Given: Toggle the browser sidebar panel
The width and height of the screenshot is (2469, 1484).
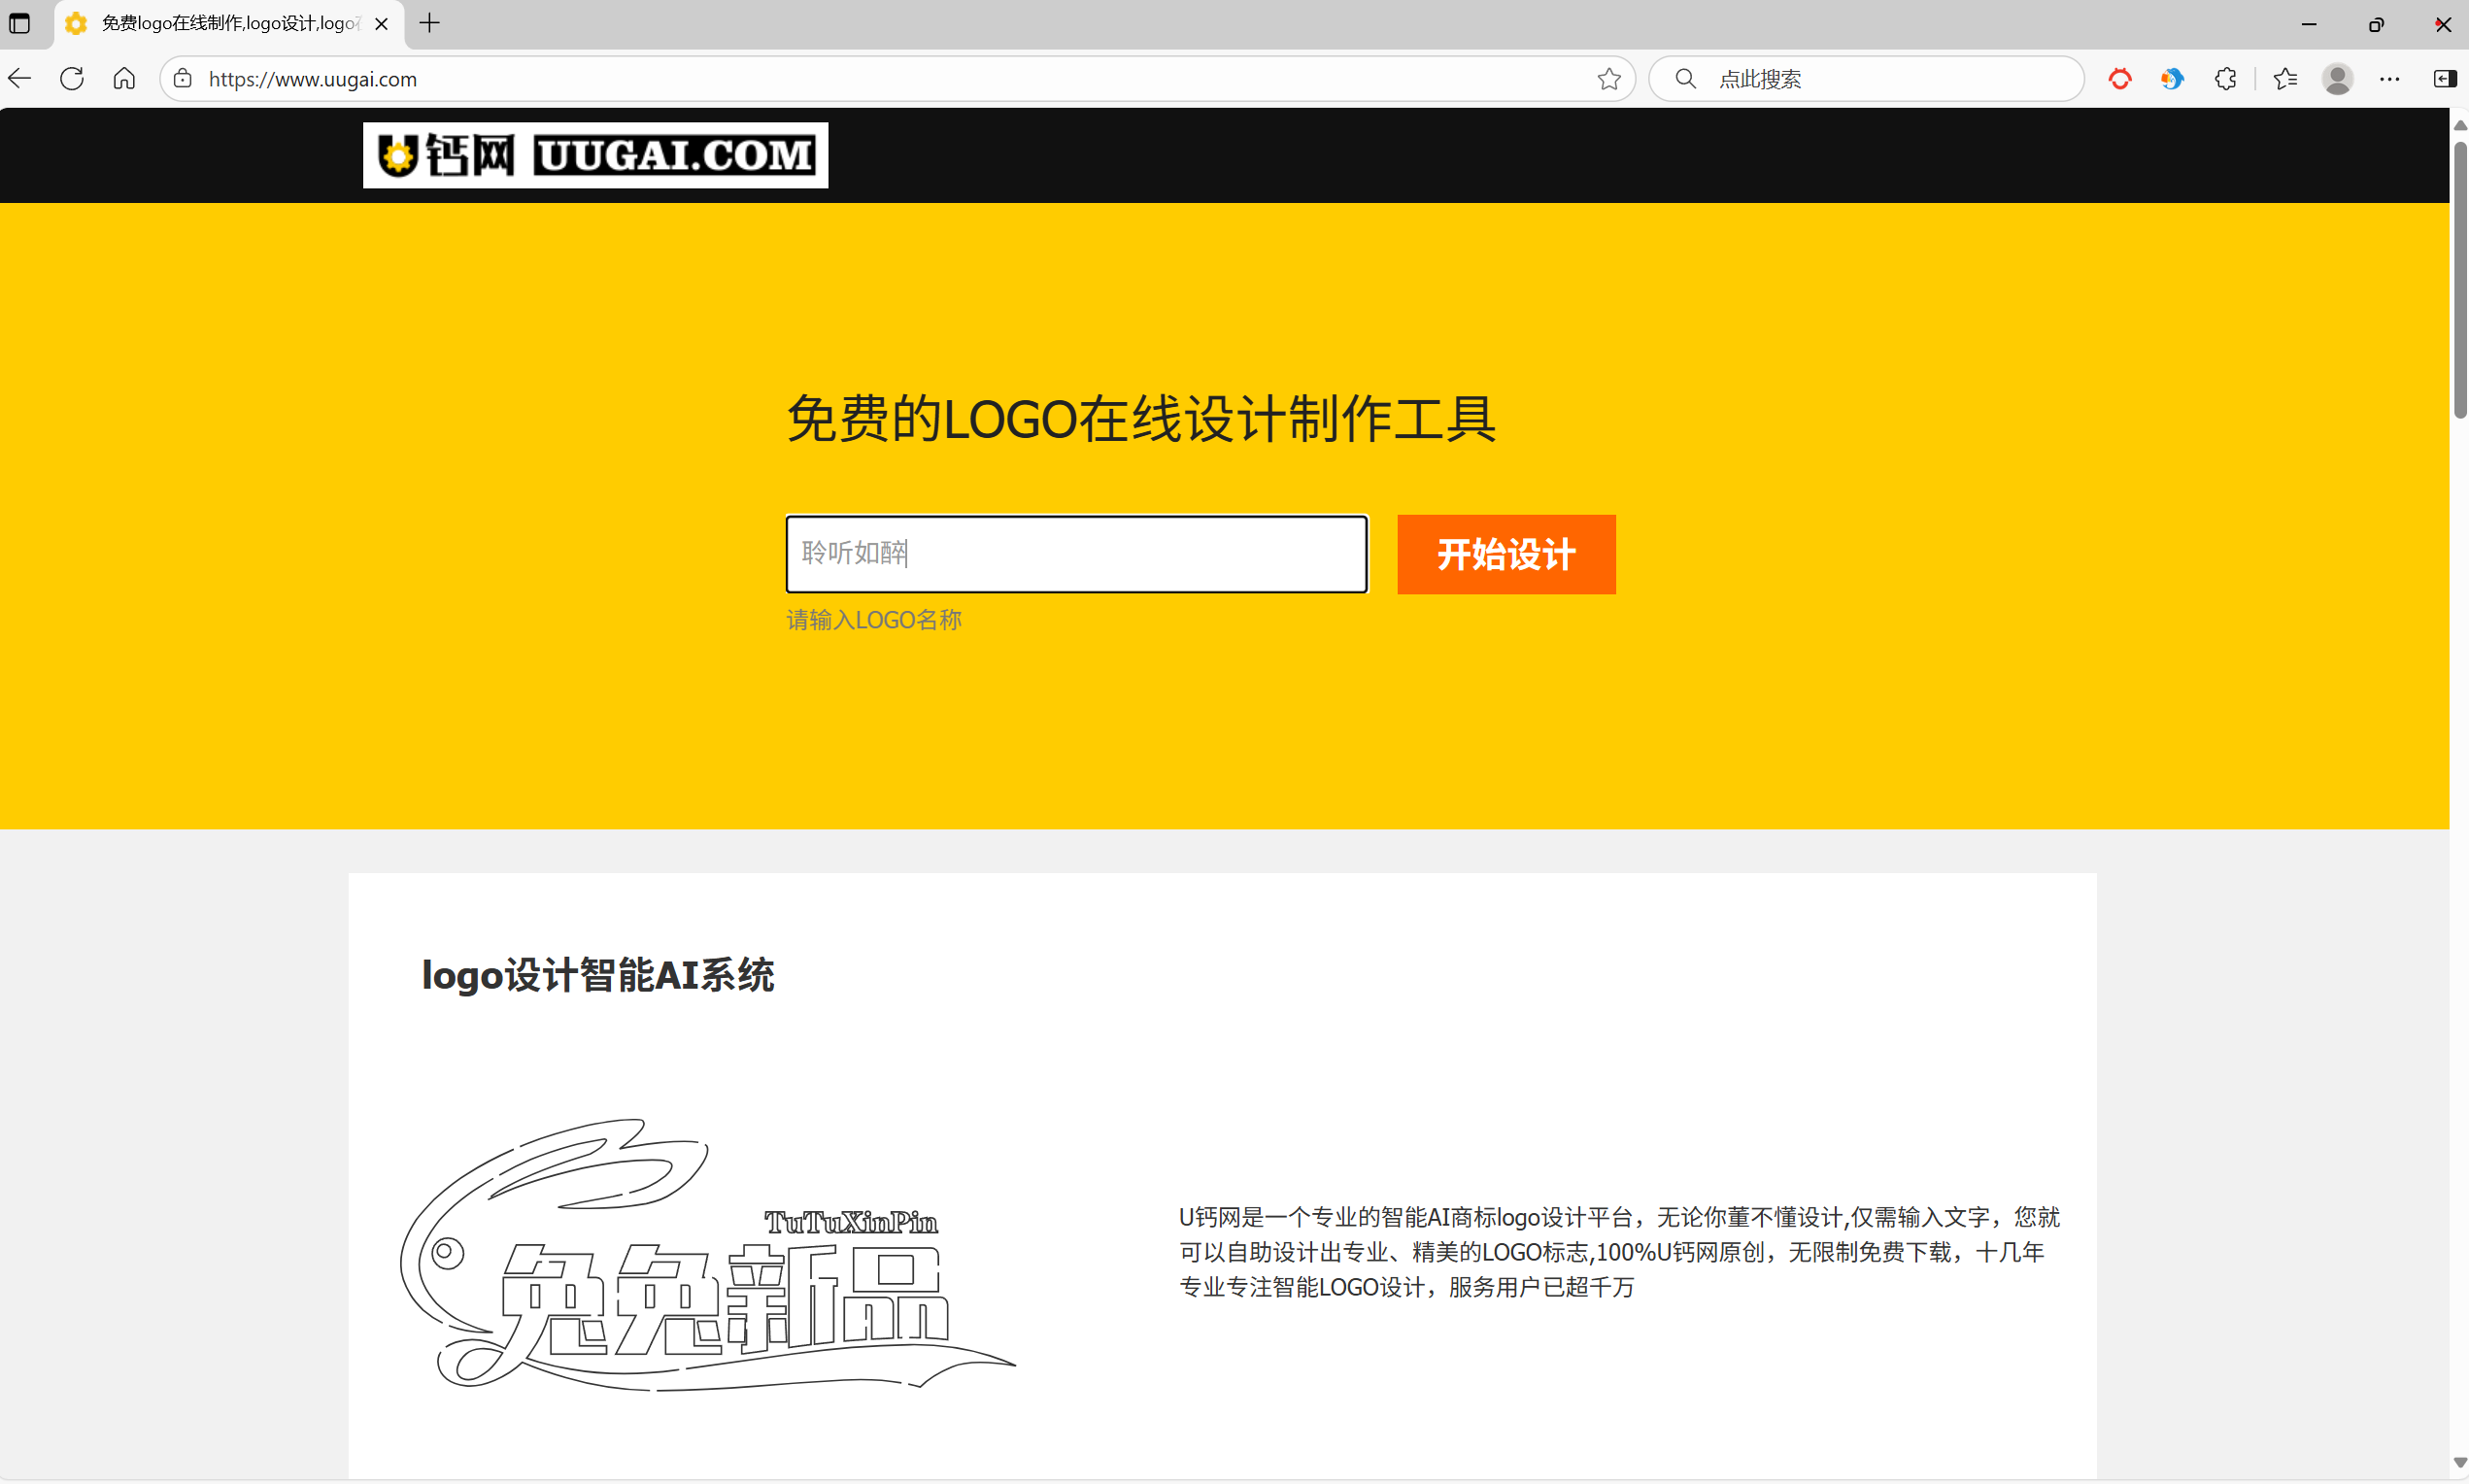Looking at the screenshot, I should (2444, 79).
